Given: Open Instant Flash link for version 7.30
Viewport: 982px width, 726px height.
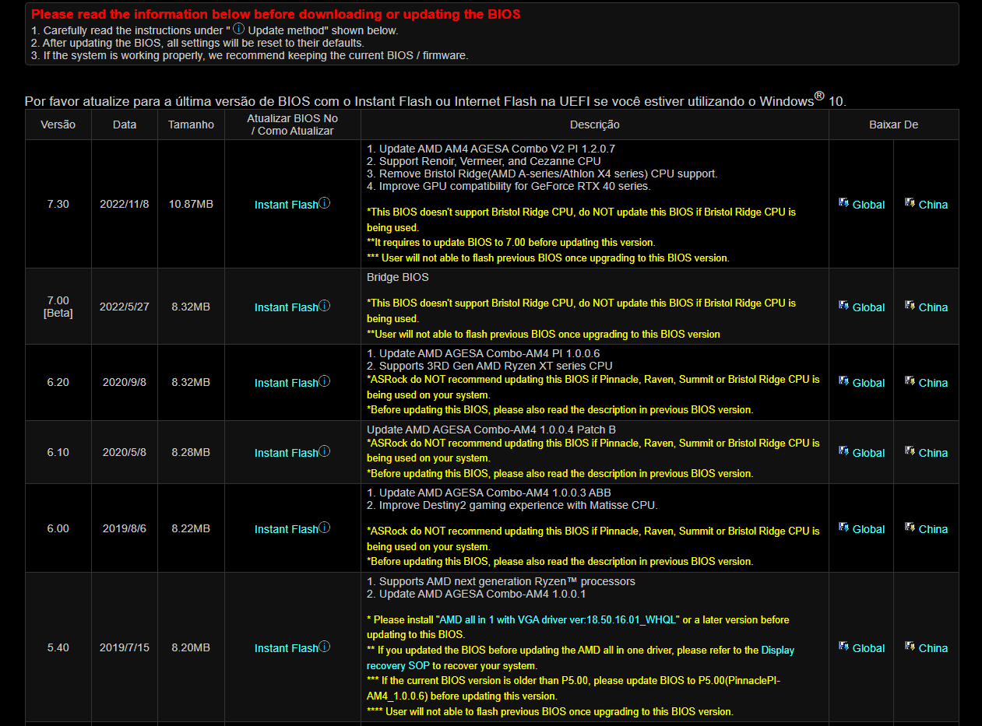Looking at the screenshot, I should [286, 205].
